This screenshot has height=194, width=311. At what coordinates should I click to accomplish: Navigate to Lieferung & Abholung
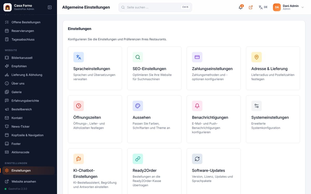pos(29,75)
